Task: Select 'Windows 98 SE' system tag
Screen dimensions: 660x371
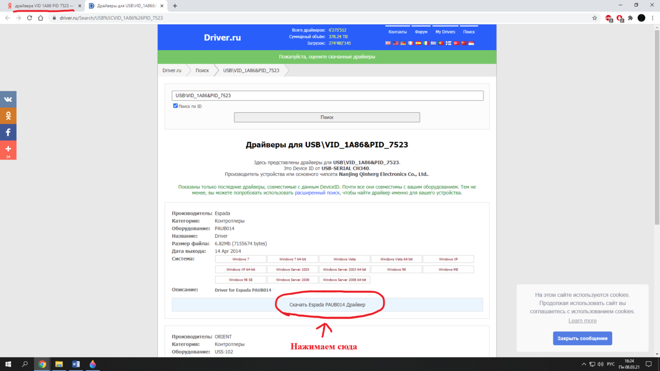Action: tap(240, 280)
